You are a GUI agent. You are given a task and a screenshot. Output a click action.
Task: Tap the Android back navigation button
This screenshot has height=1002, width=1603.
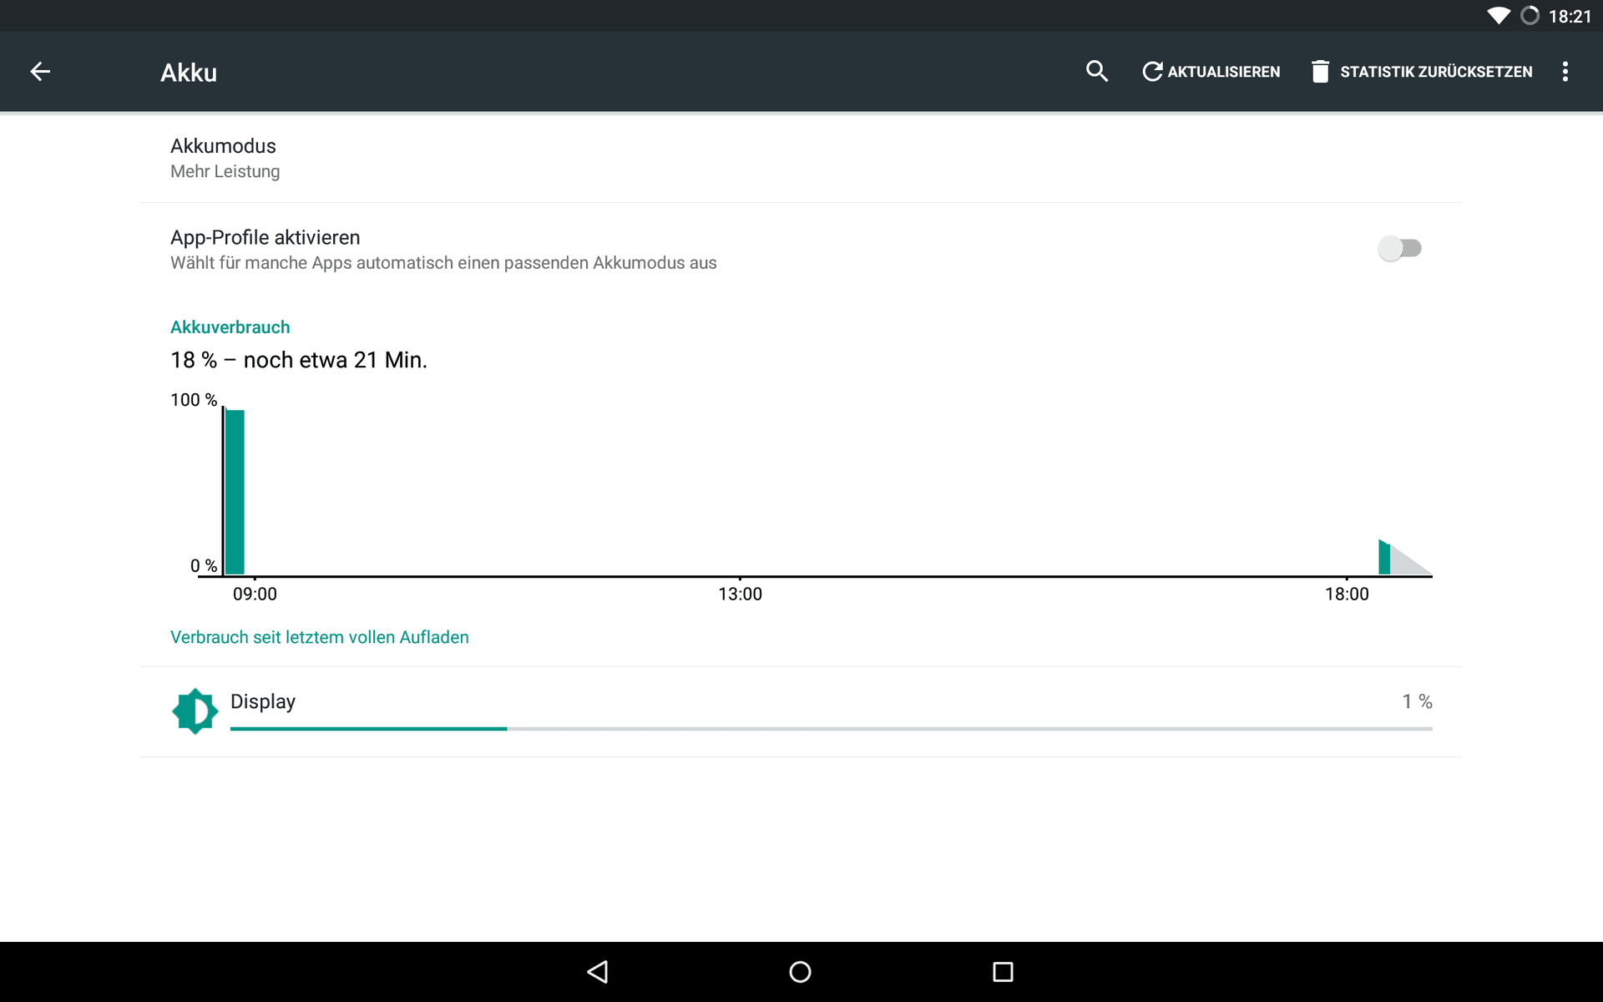tap(598, 972)
